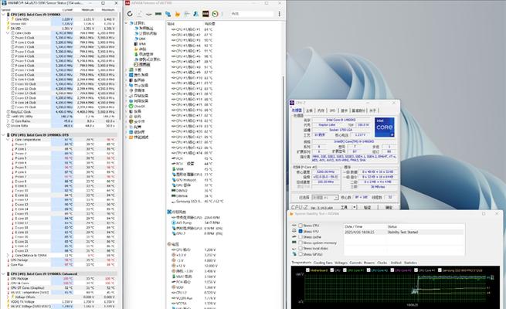Select the 'Stability Test: Started' log entry
506x309 pixels.
403,232
